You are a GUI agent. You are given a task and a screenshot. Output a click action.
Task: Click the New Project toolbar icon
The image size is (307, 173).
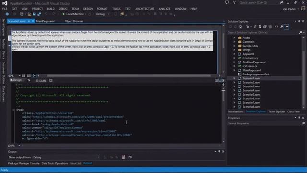click(x=22, y=14)
